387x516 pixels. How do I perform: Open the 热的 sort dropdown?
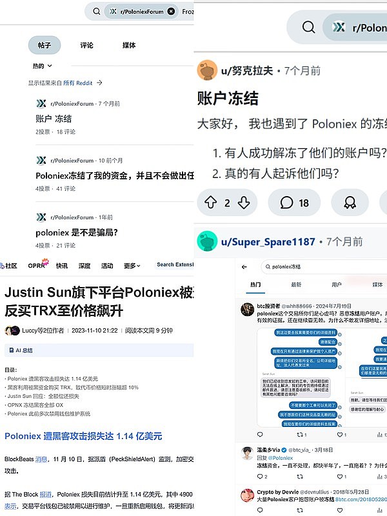tap(42, 66)
